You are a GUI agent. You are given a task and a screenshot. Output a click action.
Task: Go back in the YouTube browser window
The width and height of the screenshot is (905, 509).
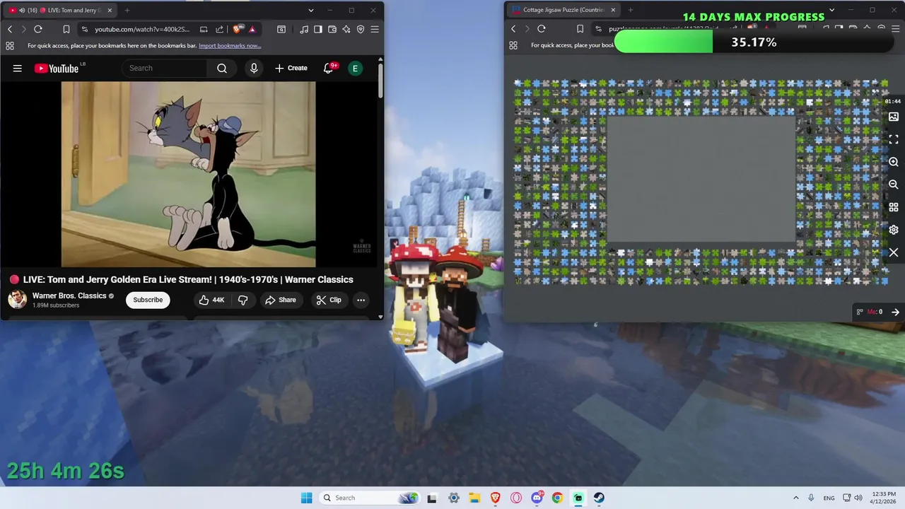tap(10, 29)
